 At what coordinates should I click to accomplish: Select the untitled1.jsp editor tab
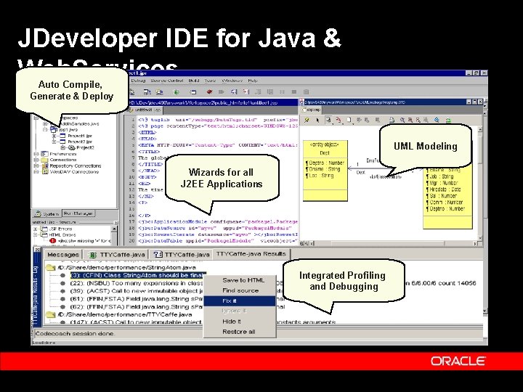pyautogui.click(x=145, y=110)
